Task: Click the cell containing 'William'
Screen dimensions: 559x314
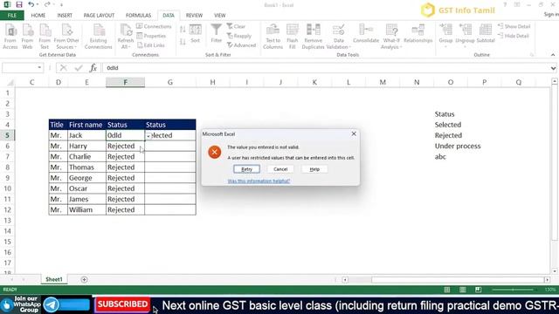Action: pyautogui.click(x=86, y=209)
